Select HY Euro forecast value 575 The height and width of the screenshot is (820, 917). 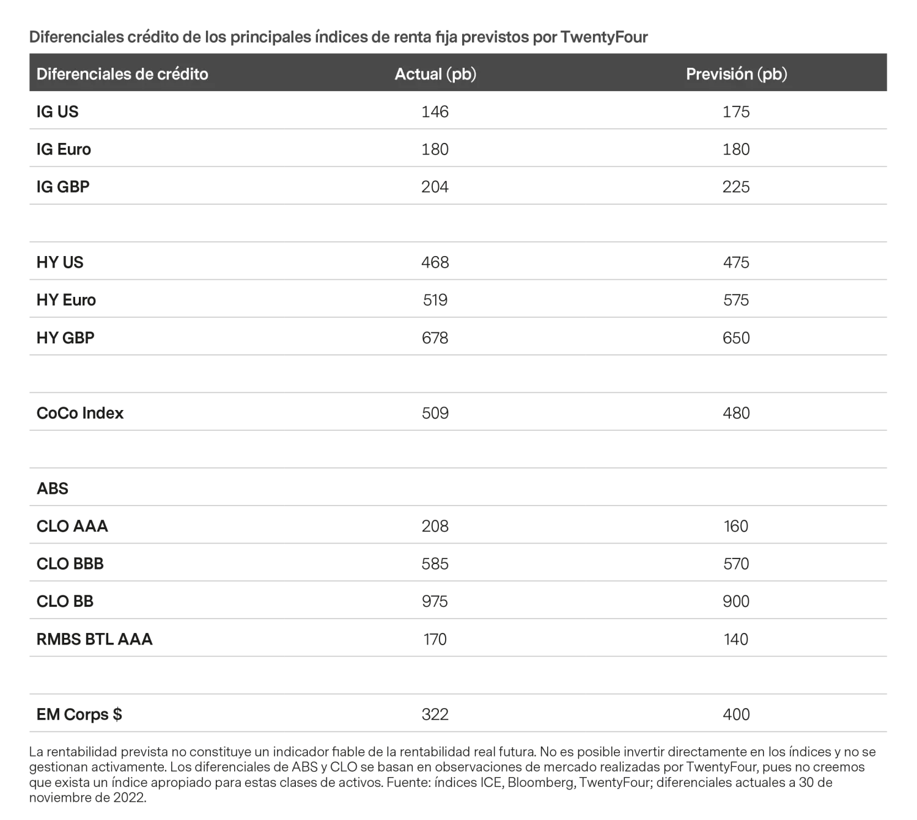(736, 300)
